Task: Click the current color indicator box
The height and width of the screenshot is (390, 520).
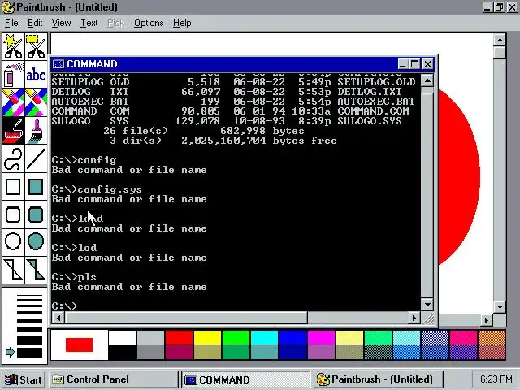Action: (79, 344)
